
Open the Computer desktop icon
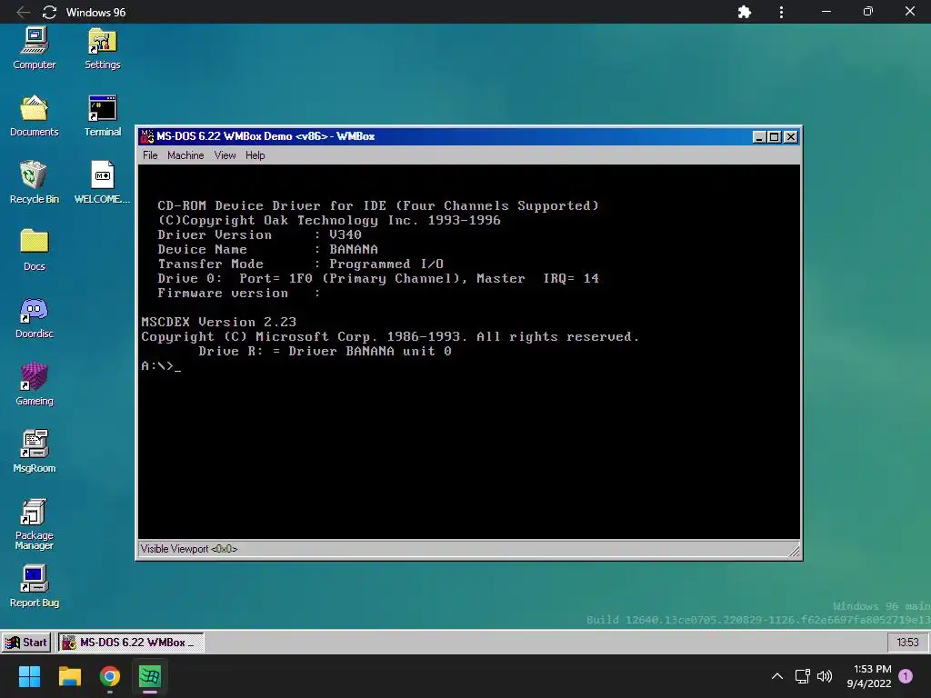tap(34, 49)
